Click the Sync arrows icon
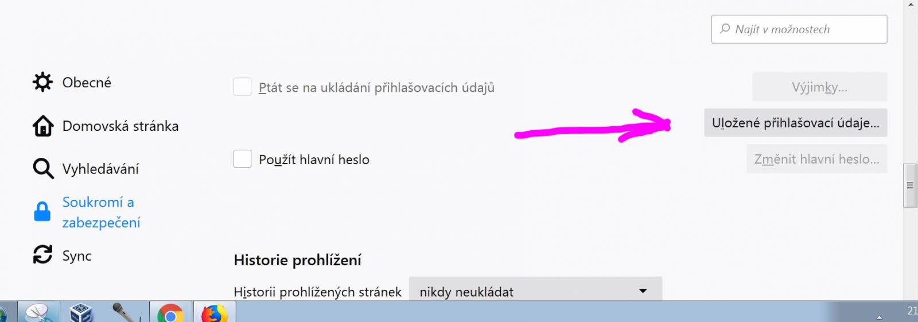Viewport: 918px width, 322px height. pos(42,254)
